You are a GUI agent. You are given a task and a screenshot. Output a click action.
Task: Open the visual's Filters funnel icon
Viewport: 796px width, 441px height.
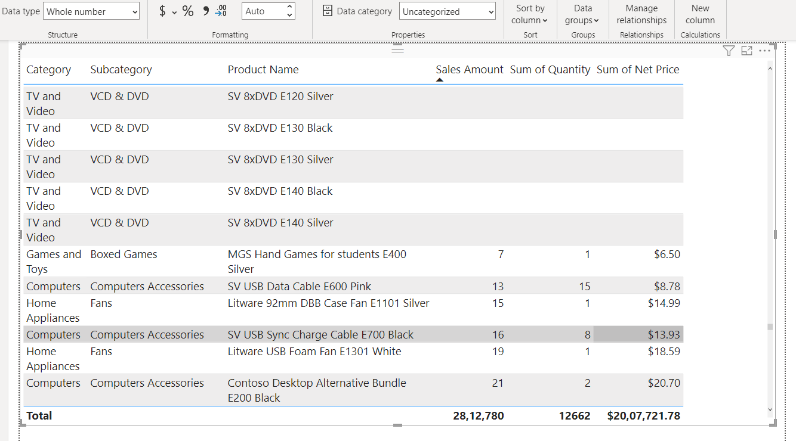[729, 51]
